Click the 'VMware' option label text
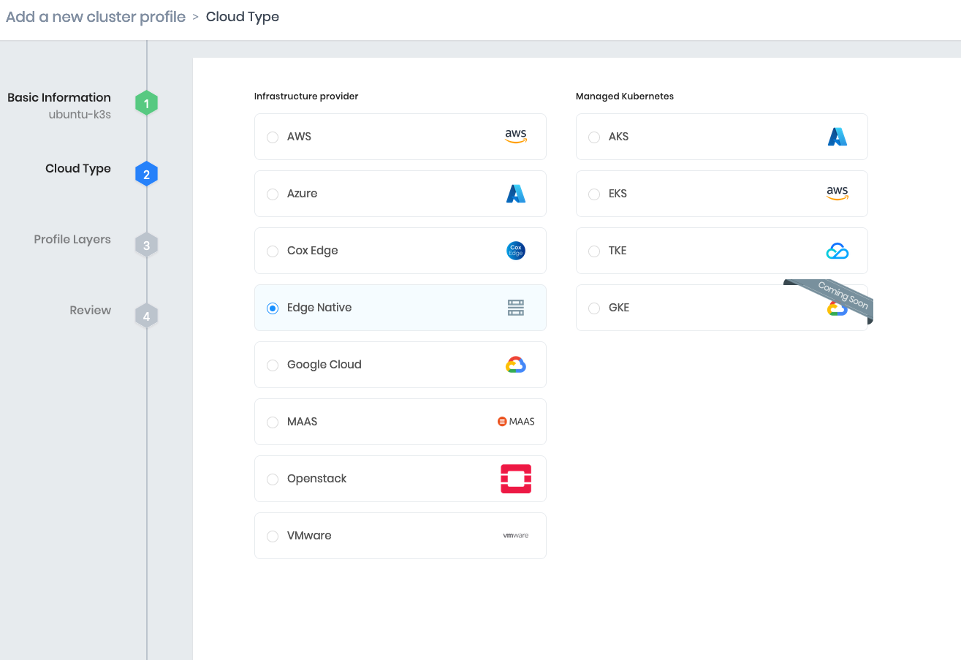The width and height of the screenshot is (961, 660). [x=309, y=536]
